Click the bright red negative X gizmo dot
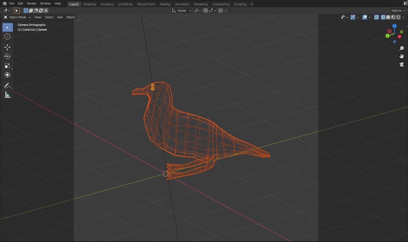The image size is (408, 242). (400, 36)
